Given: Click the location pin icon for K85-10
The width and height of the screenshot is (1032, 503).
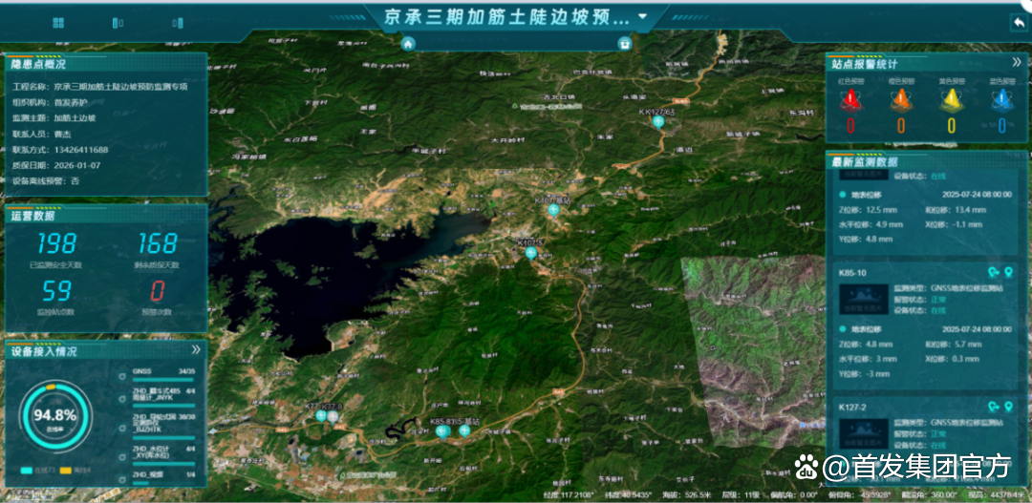Looking at the screenshot, I should (1009, 272).
